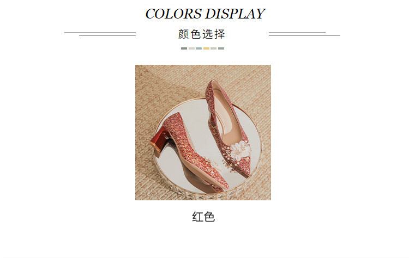
Task: Click the word DISPLAY in the heading
Action: (235, 14)
